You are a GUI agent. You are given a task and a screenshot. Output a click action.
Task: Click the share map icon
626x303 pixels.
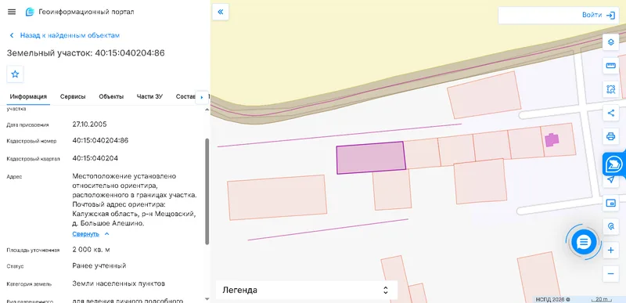coord(610,113)
